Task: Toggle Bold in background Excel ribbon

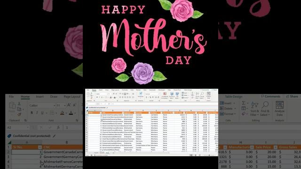Action: point(32,113)
